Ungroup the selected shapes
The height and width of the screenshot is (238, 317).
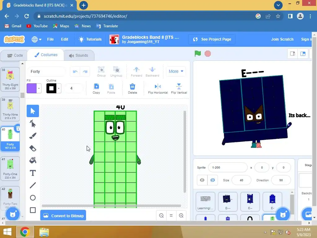[x=116, y=72]
